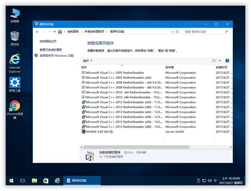
Task: Launch Internet Explorer from the taskbar
Action: 57,181
